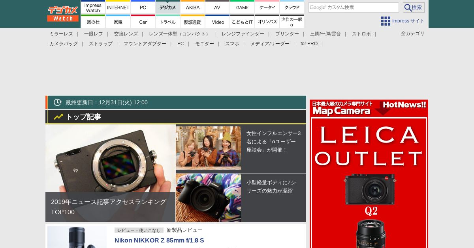
Task: Open レンズ一体型（コンパクト）category
Action: (180, 34)
